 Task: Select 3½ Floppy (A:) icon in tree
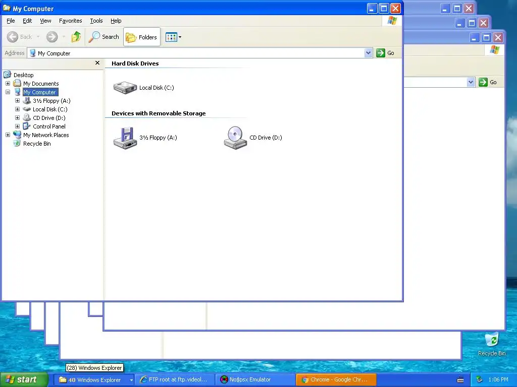[27, 100]
